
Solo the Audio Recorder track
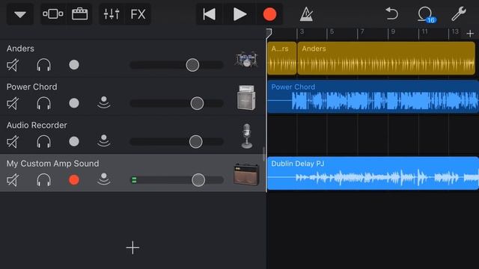click(43, 142)
